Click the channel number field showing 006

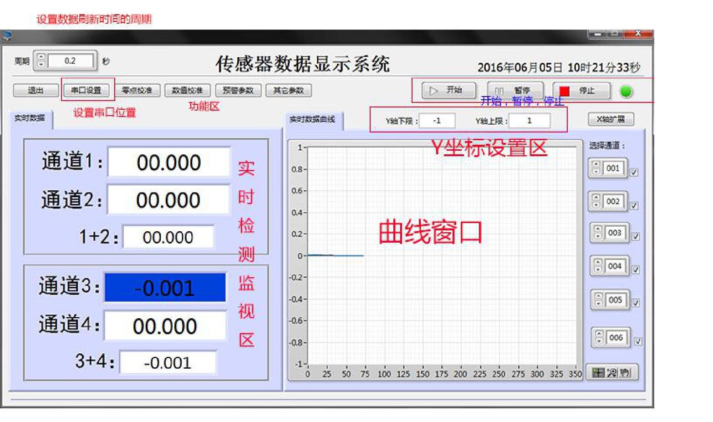click(x=616, y=337)
